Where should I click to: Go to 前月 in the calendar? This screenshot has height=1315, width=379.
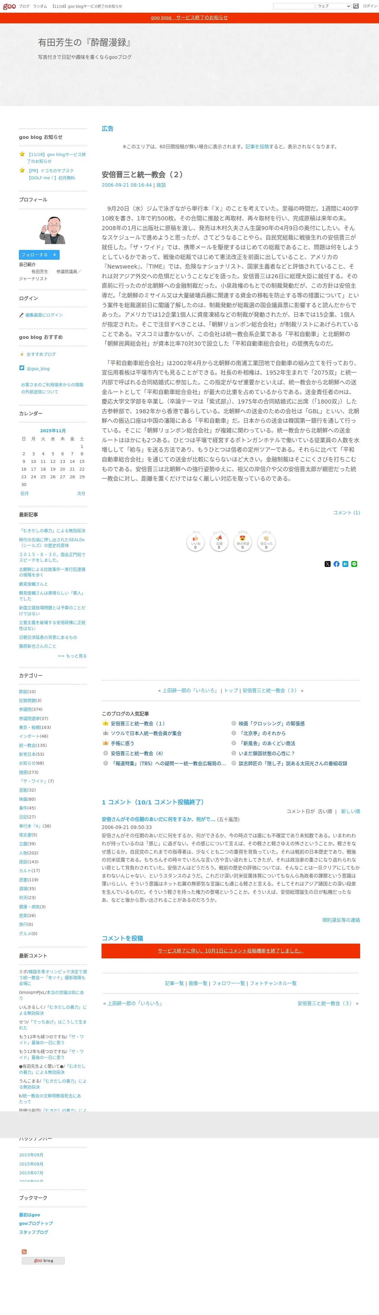(x=24, y=494)
